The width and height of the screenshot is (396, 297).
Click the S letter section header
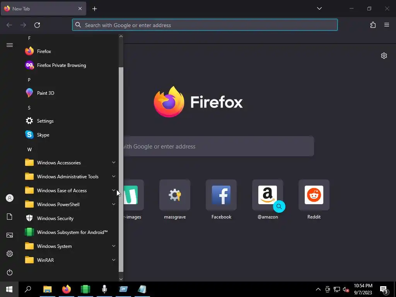click(29, 108)
